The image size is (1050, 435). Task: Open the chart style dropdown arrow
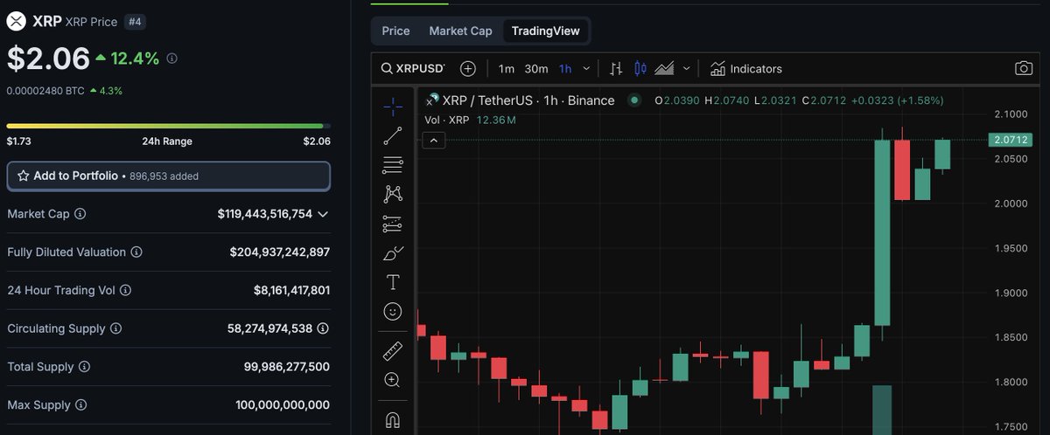[x=686, y=68]
